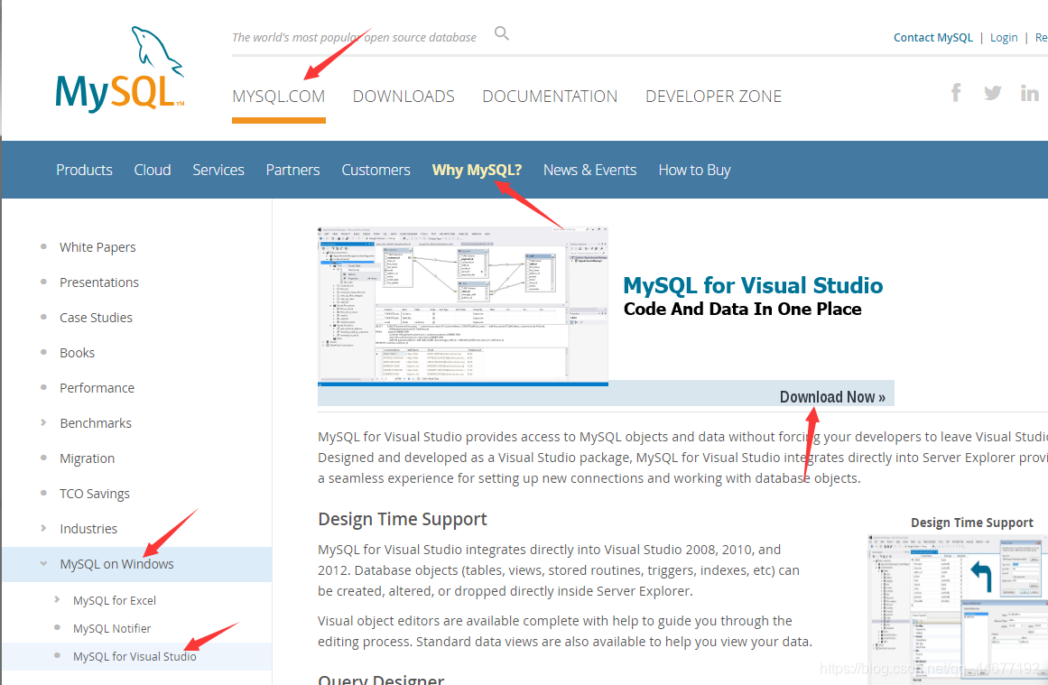The height and width of the screenshot is (685, 1048).
Task: Open White Papers sidebar link
Action: pyautogui.click(x=97, y=247)
